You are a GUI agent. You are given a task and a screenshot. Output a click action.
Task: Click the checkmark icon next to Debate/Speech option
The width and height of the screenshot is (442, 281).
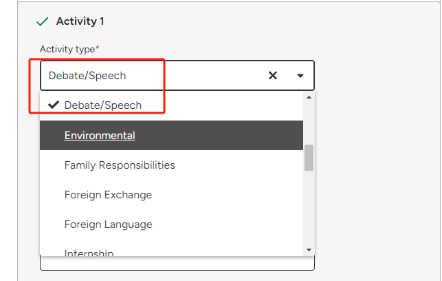pos(54,105)
